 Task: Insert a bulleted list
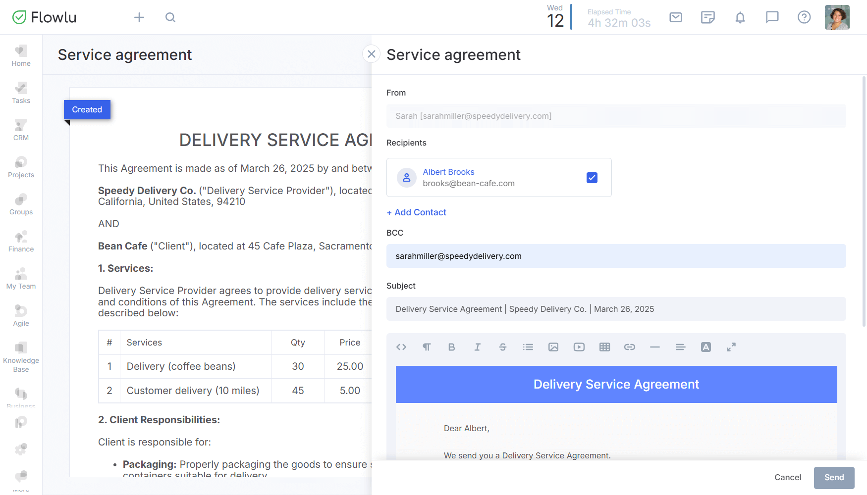(528, 347)
